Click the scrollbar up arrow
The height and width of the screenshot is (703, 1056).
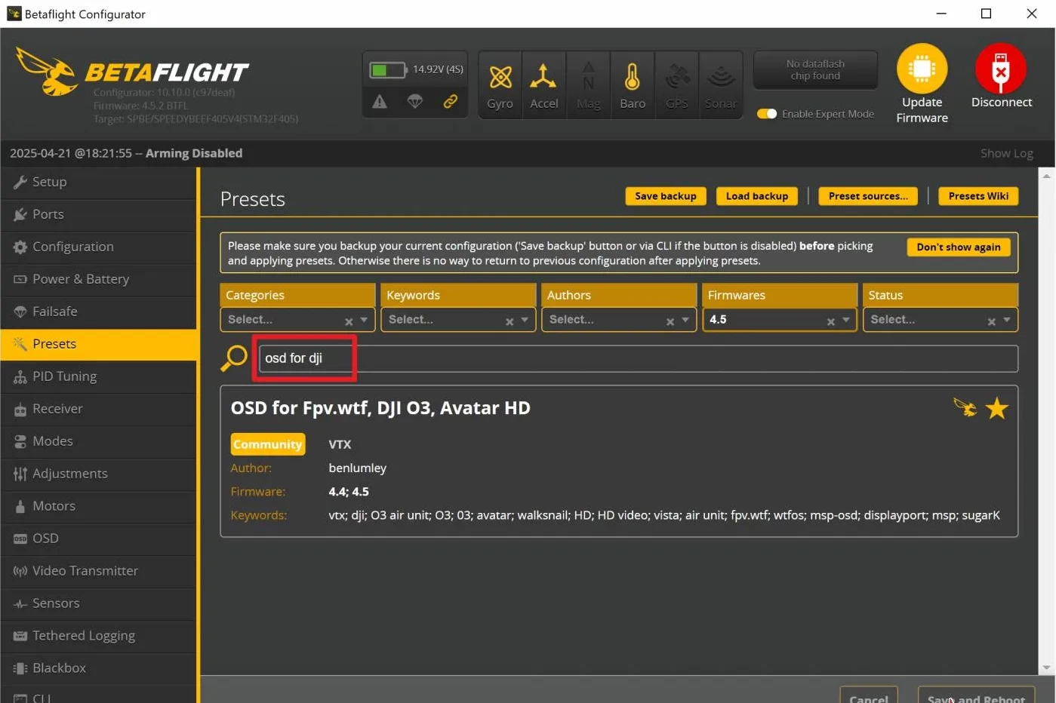[x=1046, y=176]
